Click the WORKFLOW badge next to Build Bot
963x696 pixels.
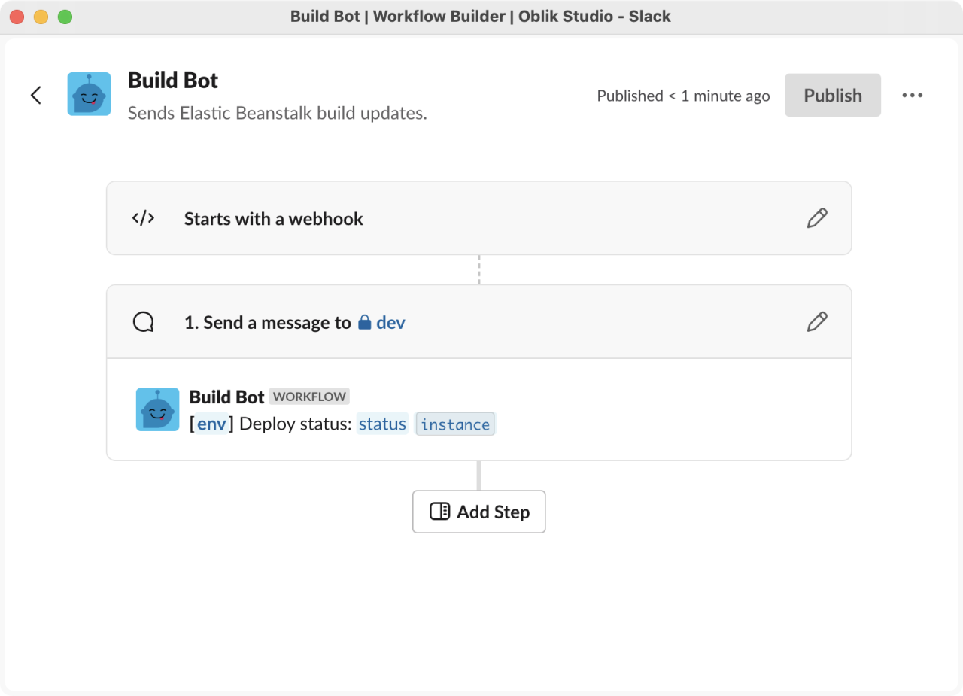(x=309, y=396)
